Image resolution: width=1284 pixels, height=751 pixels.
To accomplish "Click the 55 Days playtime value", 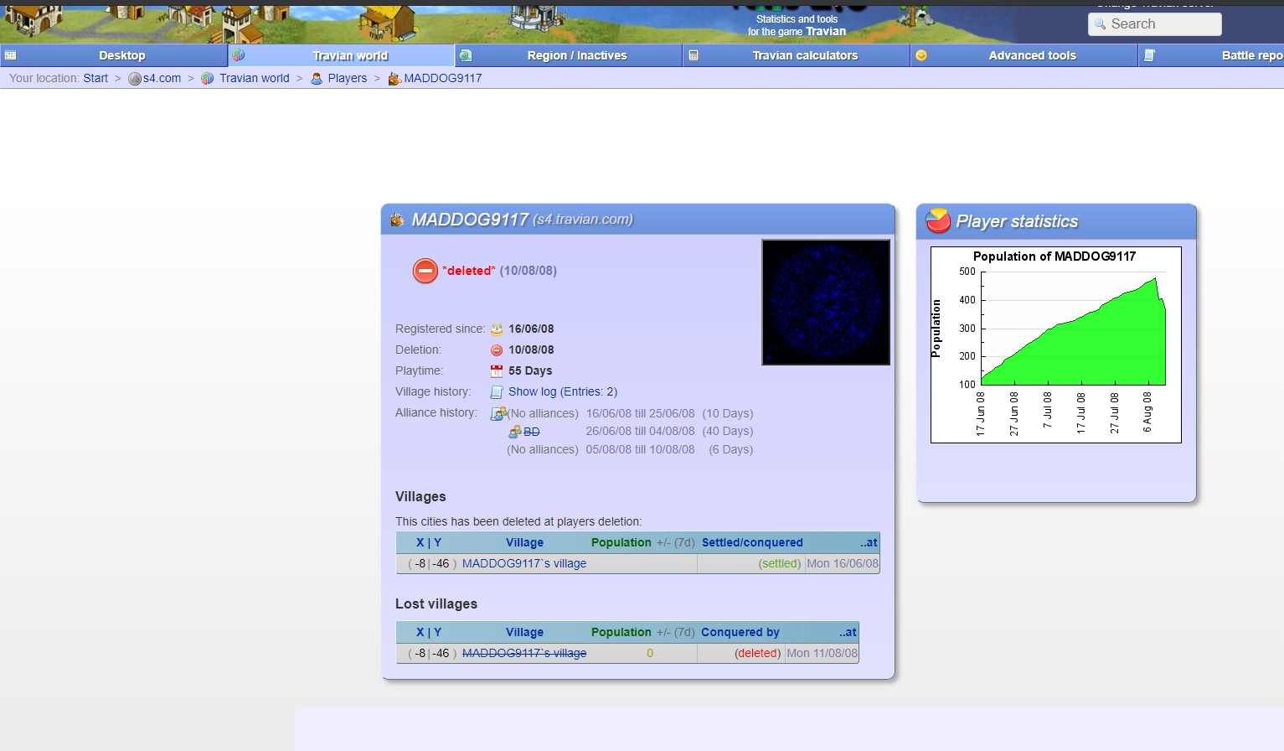I will point(530,370).
